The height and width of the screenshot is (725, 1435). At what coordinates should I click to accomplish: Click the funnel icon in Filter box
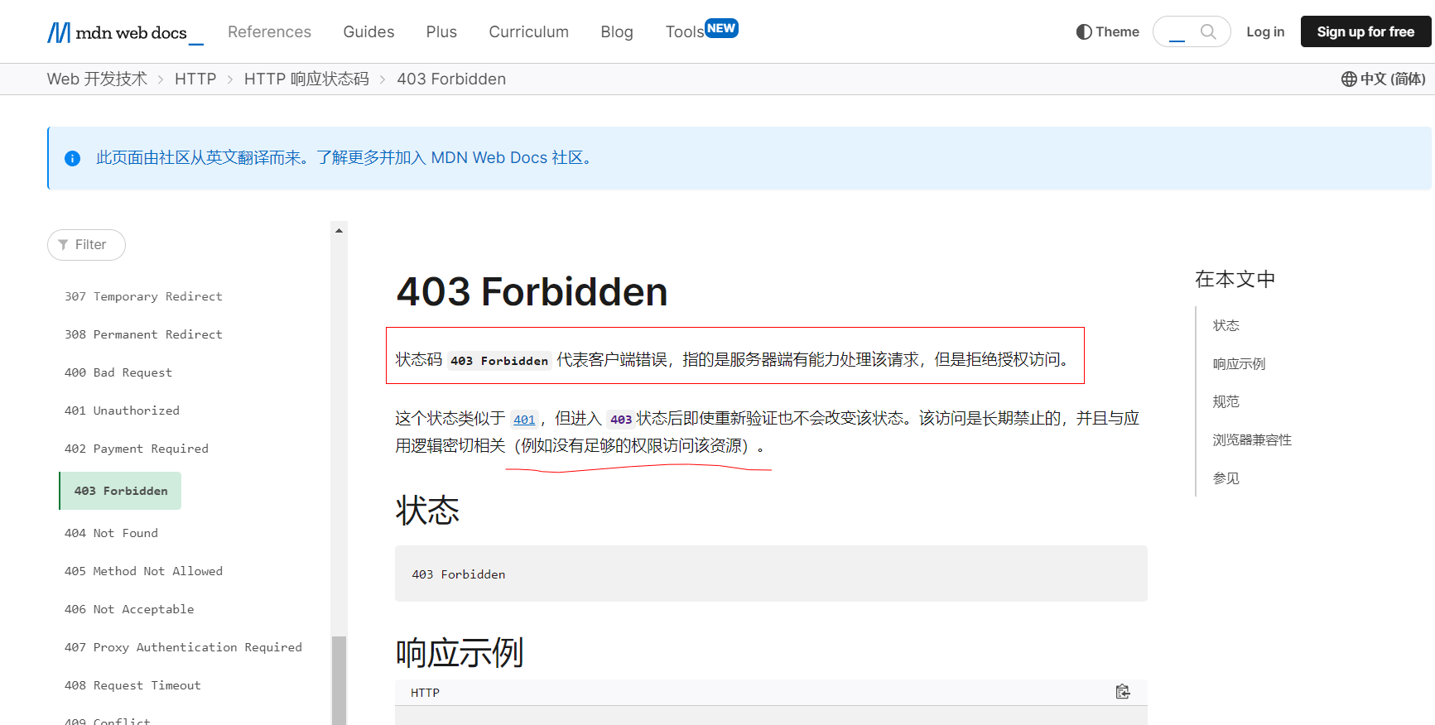tap(63, 245)
